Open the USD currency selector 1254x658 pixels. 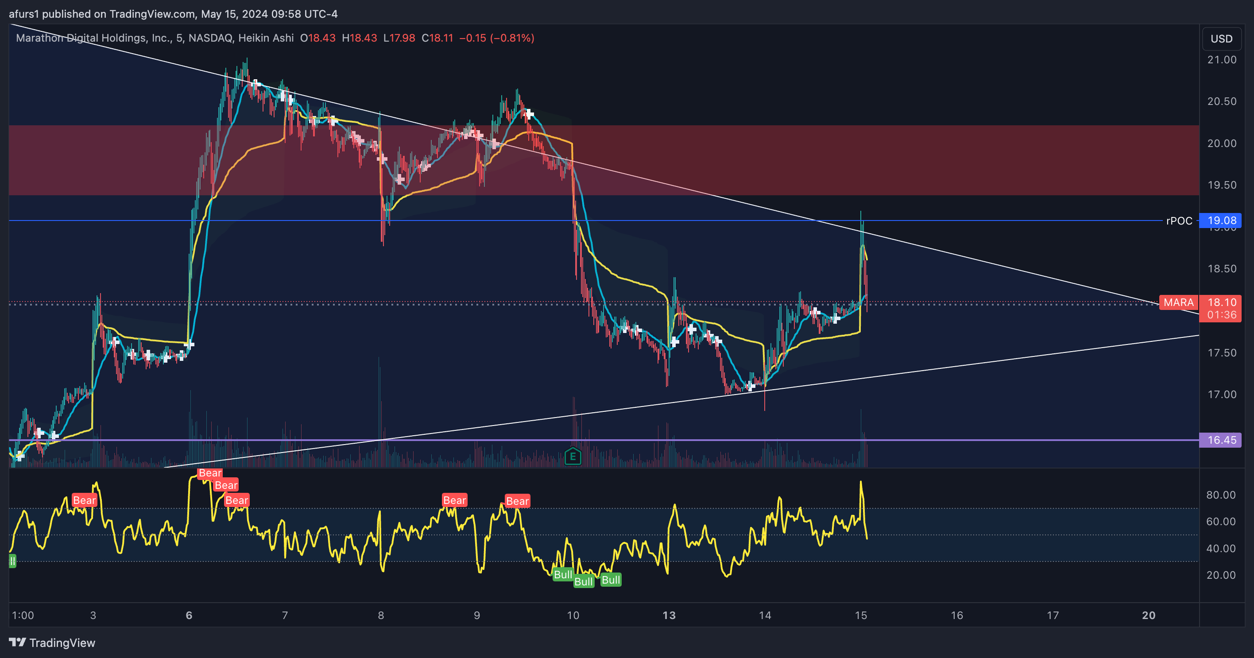point(1221,39)
